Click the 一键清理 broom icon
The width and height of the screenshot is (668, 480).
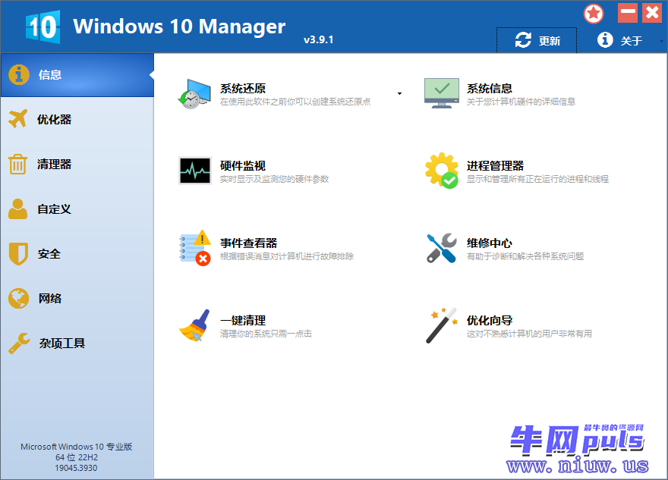pyautogui.click(x=194, y=325)
